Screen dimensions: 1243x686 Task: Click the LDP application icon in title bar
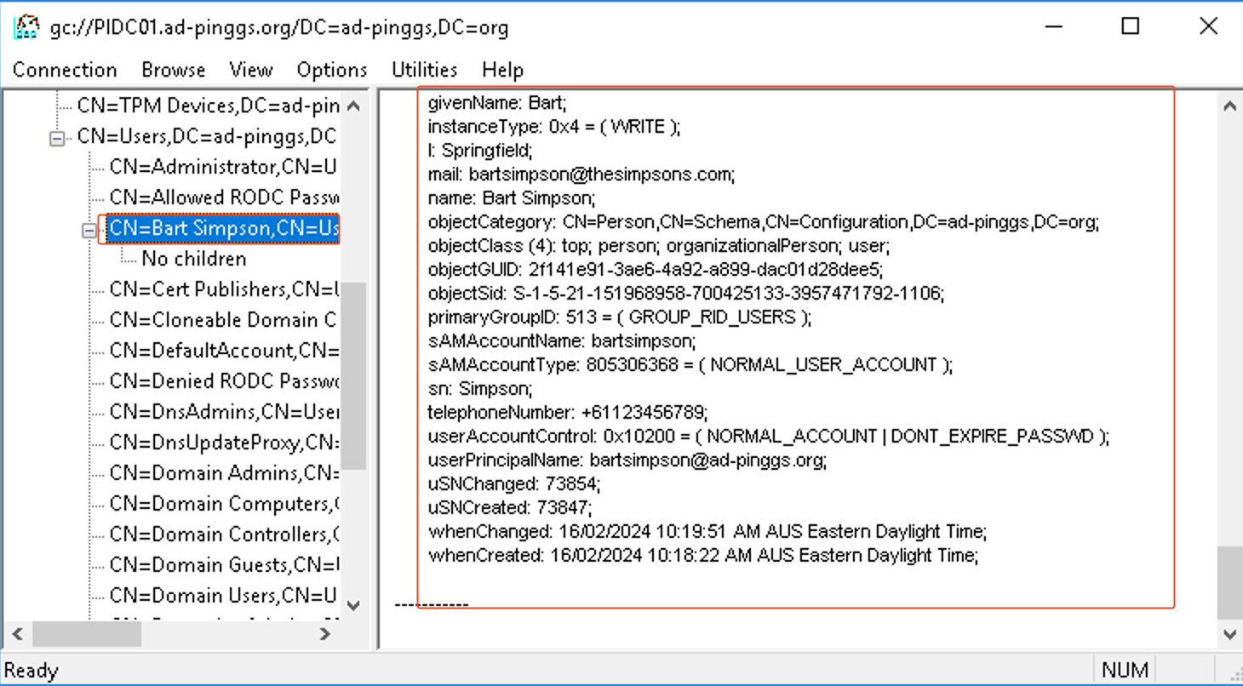(x=26, y=27)
